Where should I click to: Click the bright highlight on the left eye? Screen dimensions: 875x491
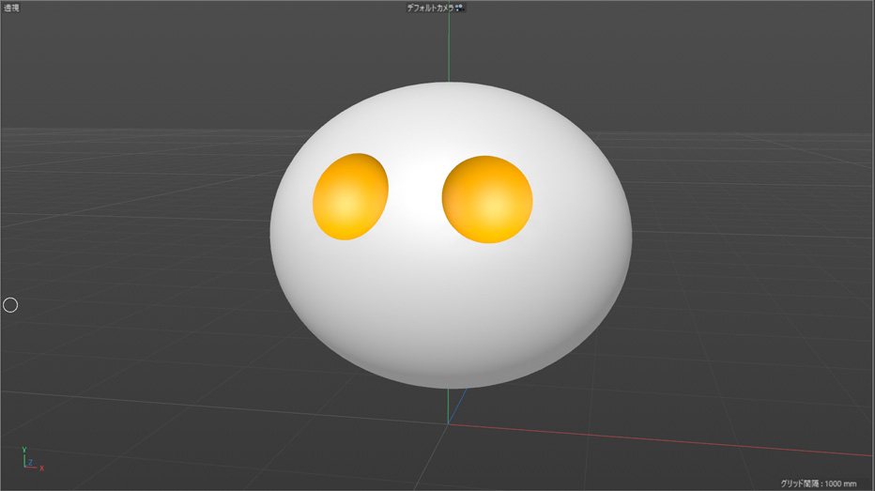tap(345, 203)
